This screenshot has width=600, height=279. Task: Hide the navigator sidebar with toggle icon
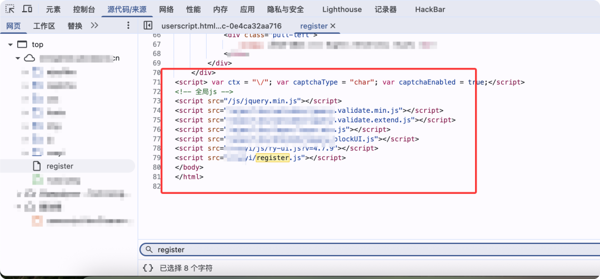coord(148,26)
